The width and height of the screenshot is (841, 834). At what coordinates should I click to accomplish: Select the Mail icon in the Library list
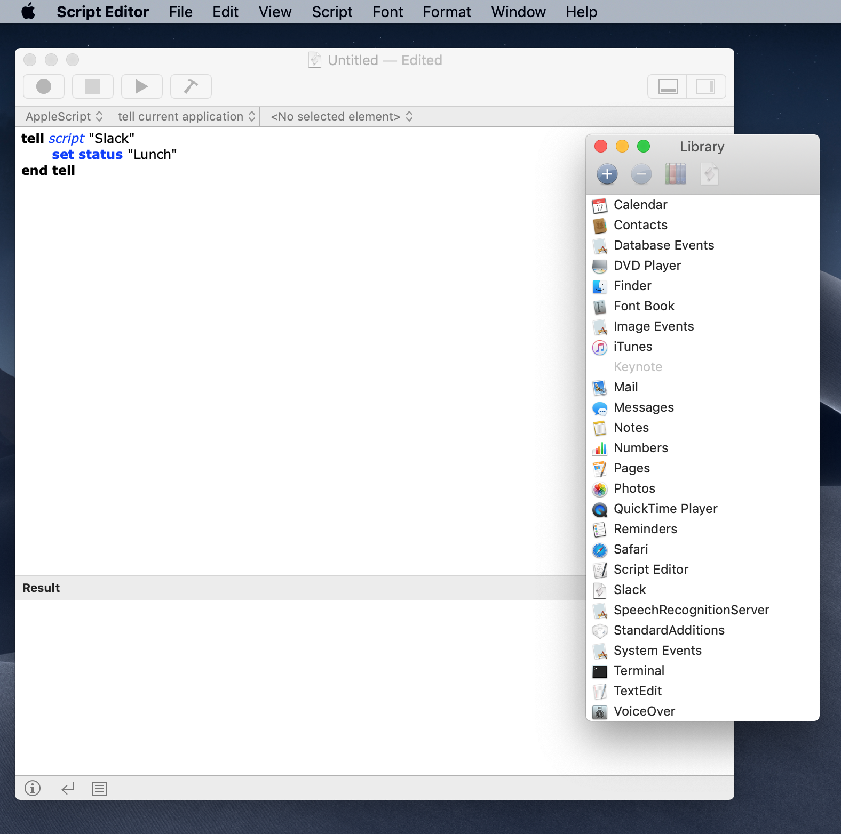click(x=600, y=388)
